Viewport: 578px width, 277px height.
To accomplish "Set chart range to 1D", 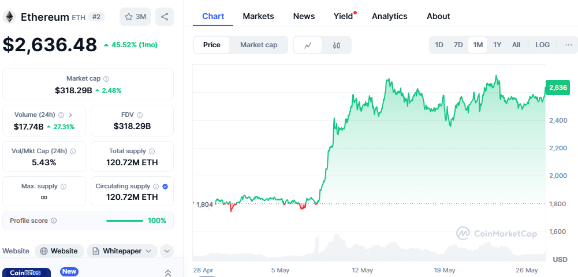I will point(439,45).
